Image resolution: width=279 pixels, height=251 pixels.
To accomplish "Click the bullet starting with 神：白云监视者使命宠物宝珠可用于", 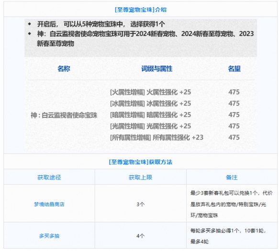I will pos(145,38).
